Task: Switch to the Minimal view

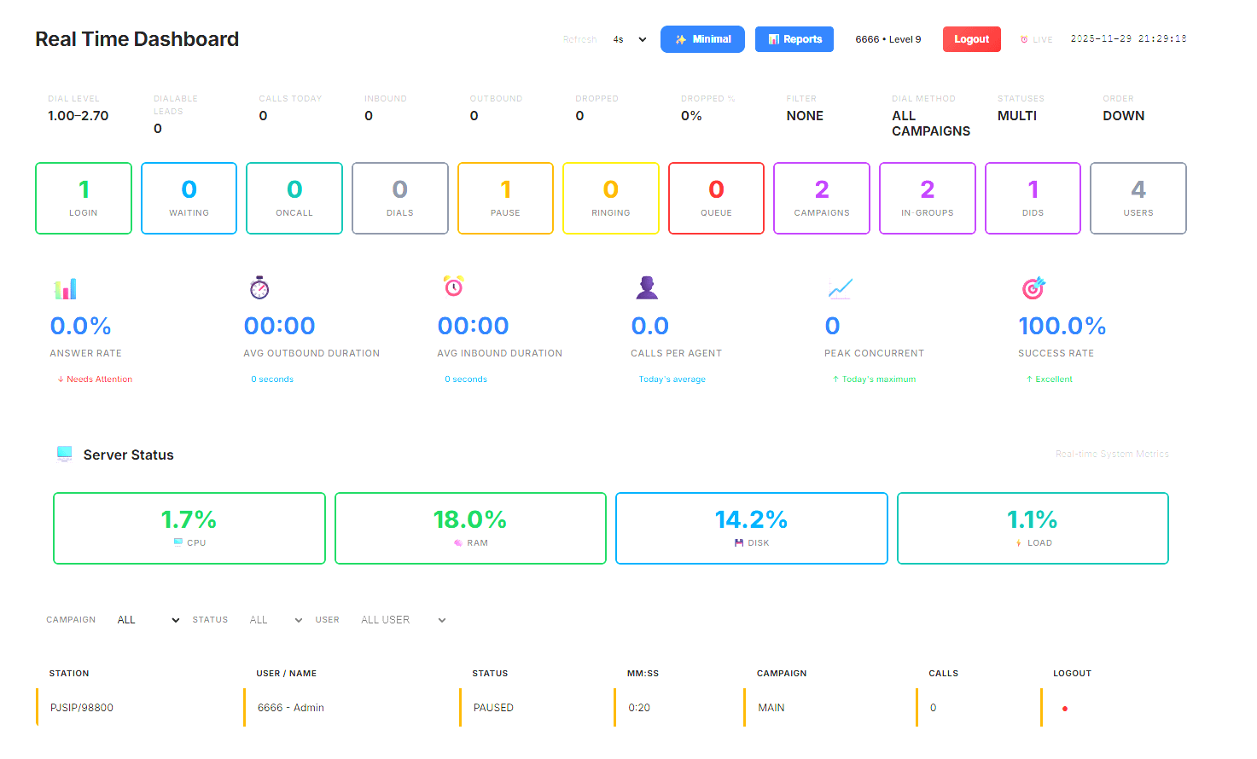Action: [x=702, y=38]
